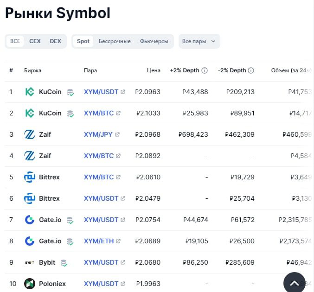
Task: Click the Poloniex logo in row 10
Action: [30, 284]
